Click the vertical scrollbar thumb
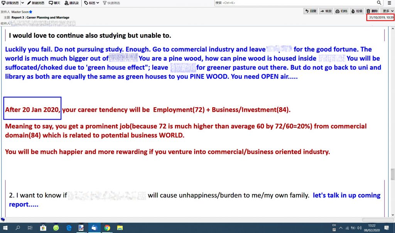The image size is (395, 233). (x=392, y=174)
